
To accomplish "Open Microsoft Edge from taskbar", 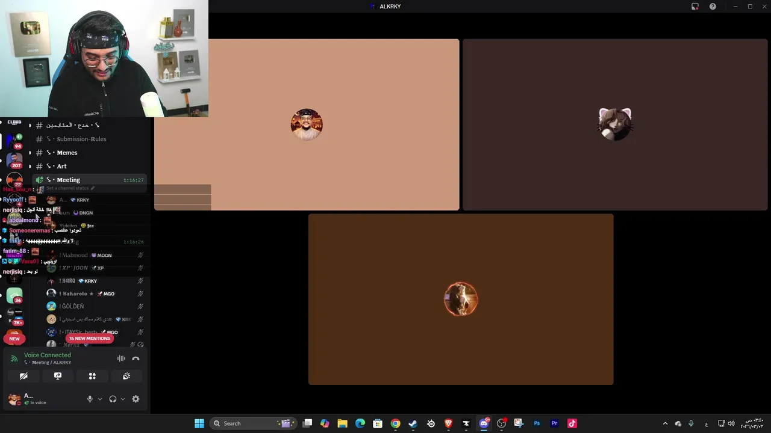I will [x=360, y=423].
